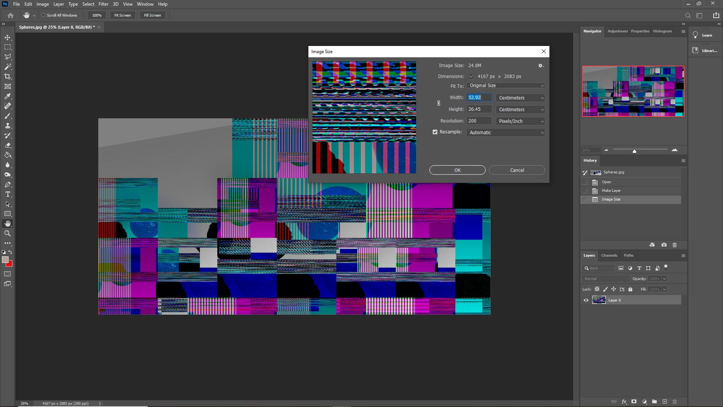Open the Filter menu

(103, 4)
